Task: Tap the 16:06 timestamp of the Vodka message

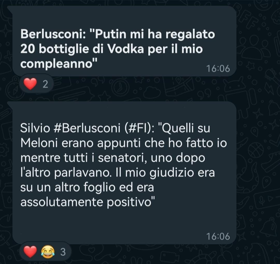Action: pyautogui.click(x=218, y=69)
